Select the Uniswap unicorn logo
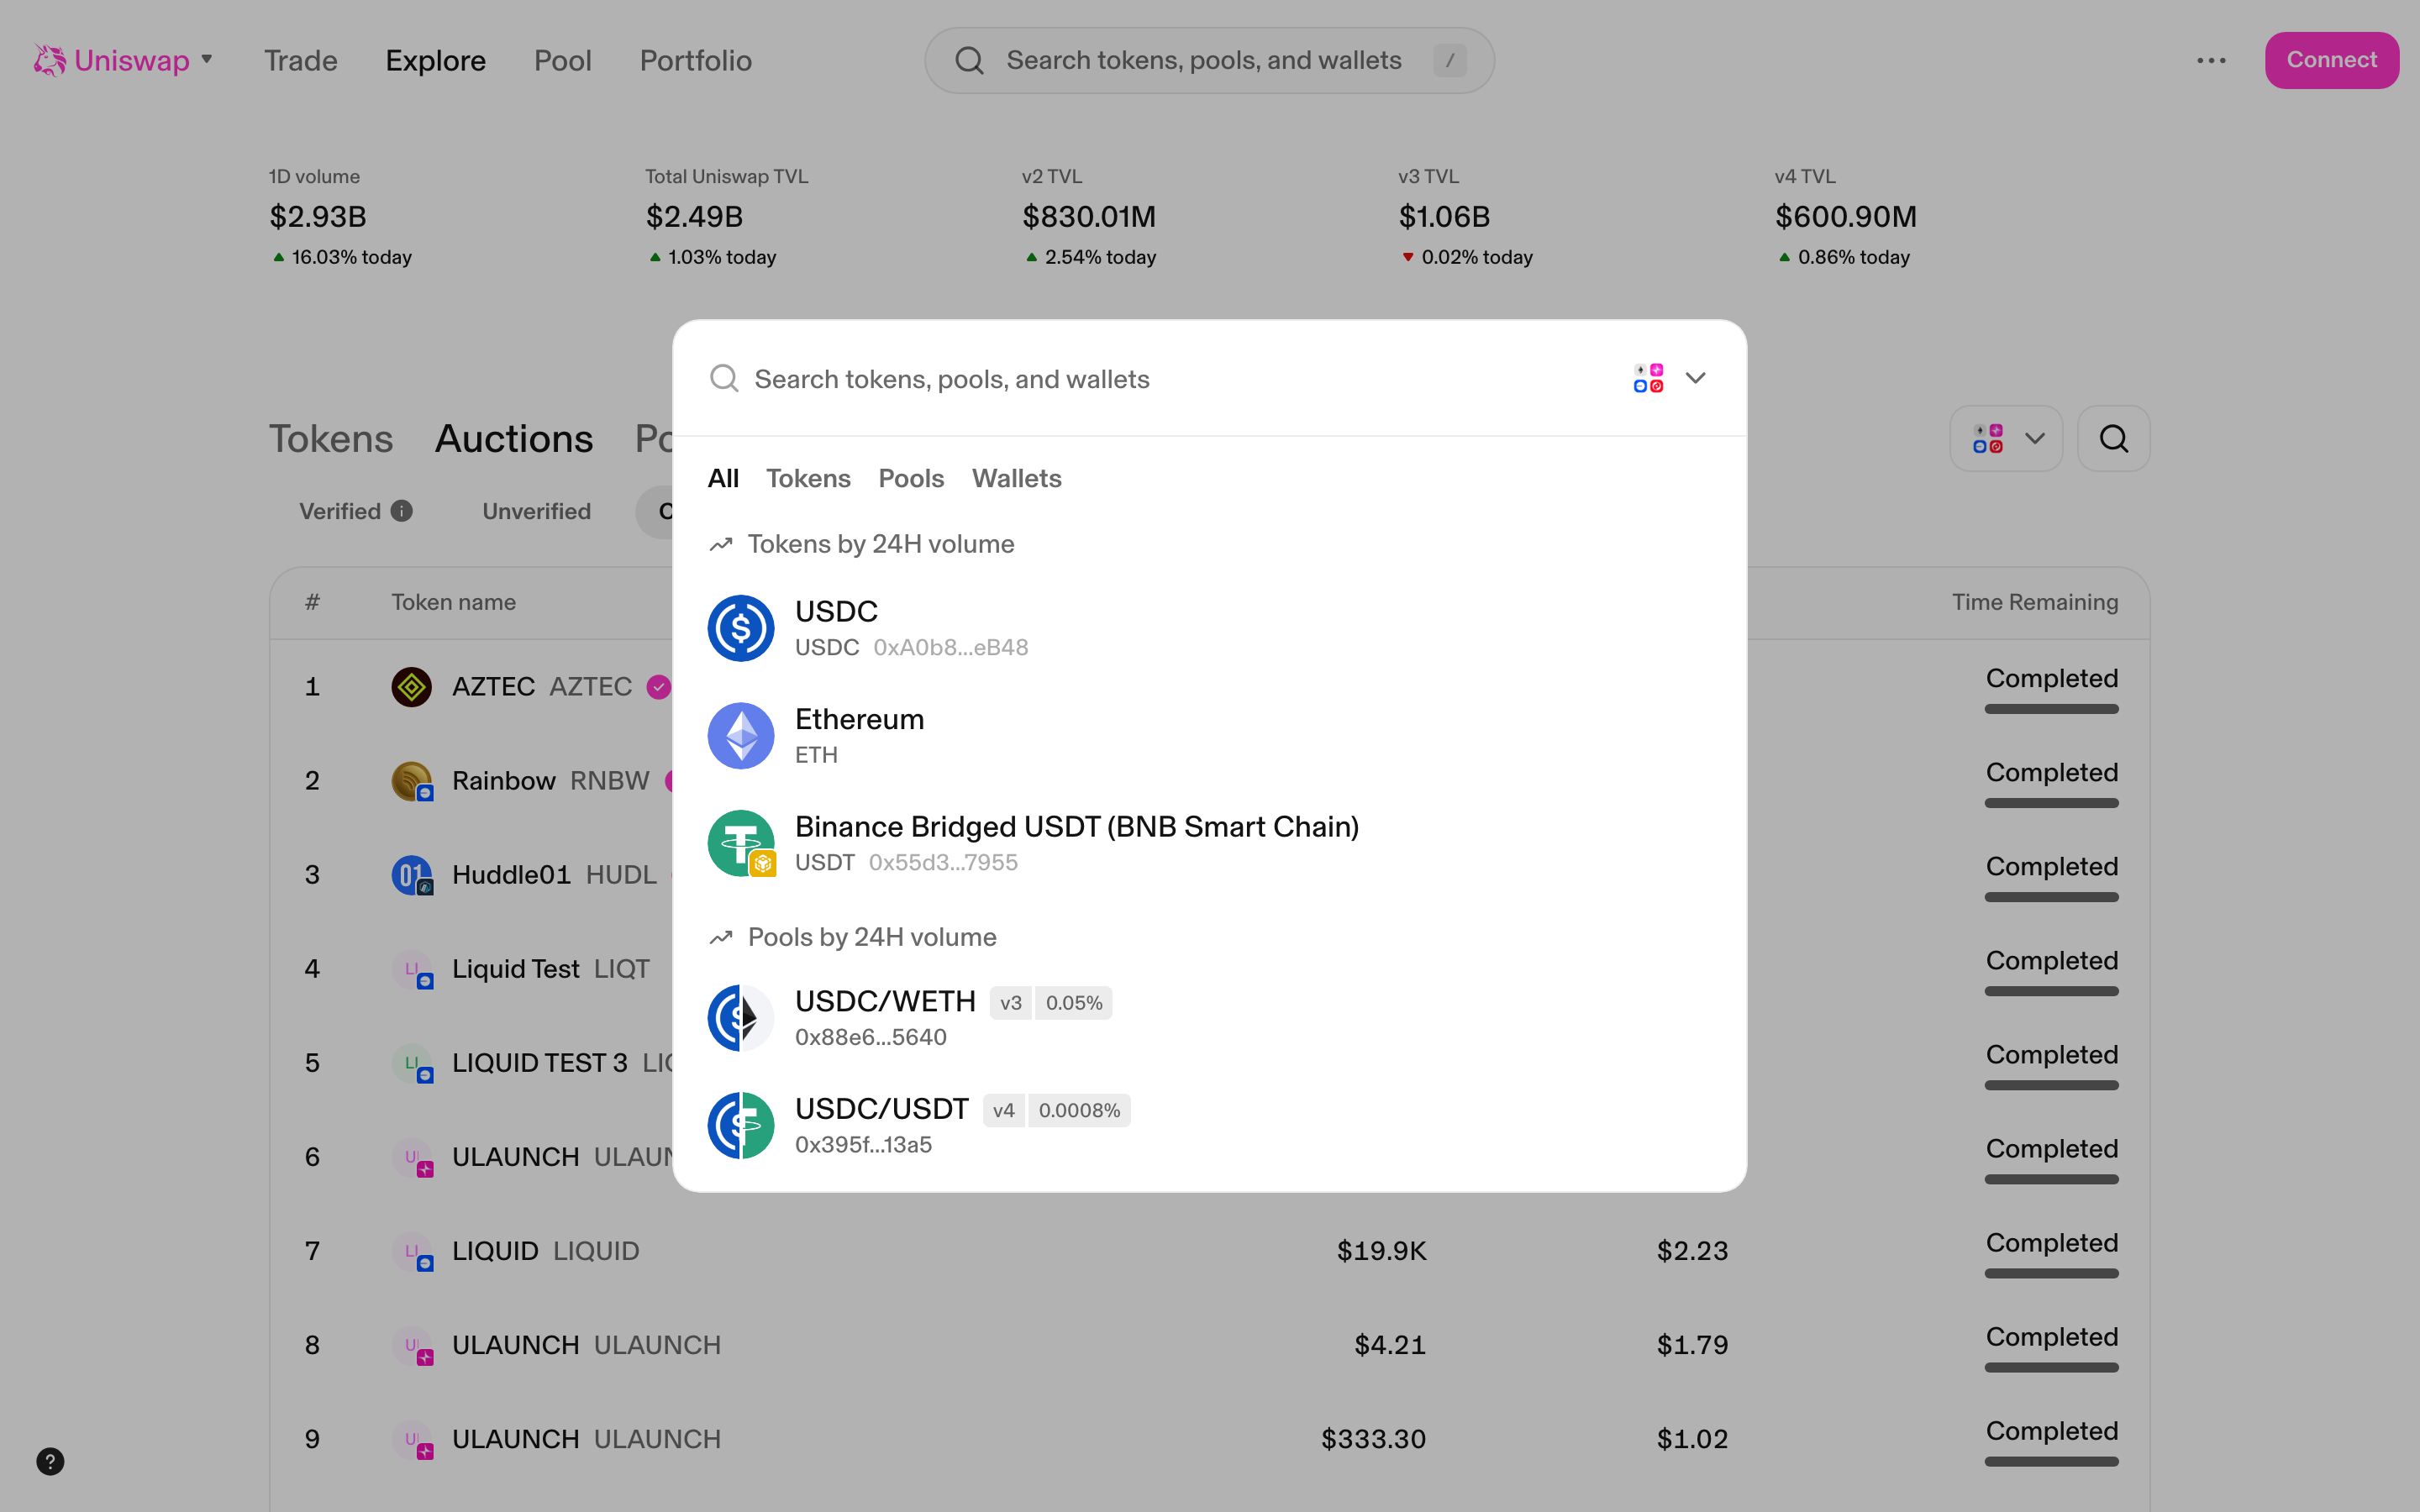The image size is (2420, 1512). (49, 60)
